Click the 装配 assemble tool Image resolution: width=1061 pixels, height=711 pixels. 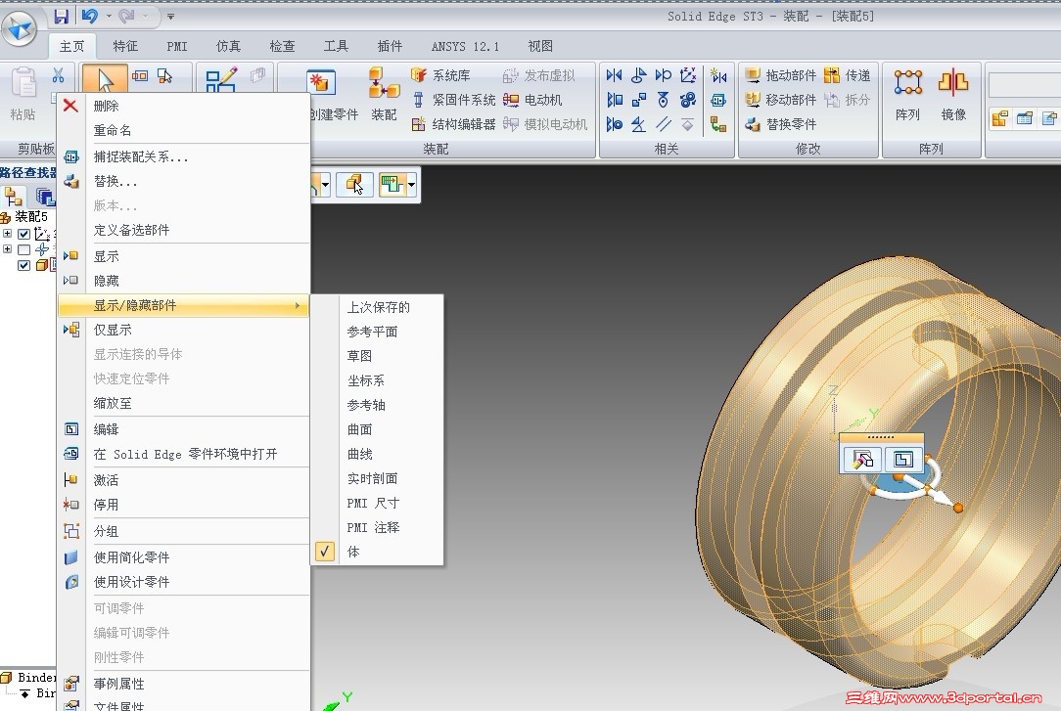tap(384, 94)
